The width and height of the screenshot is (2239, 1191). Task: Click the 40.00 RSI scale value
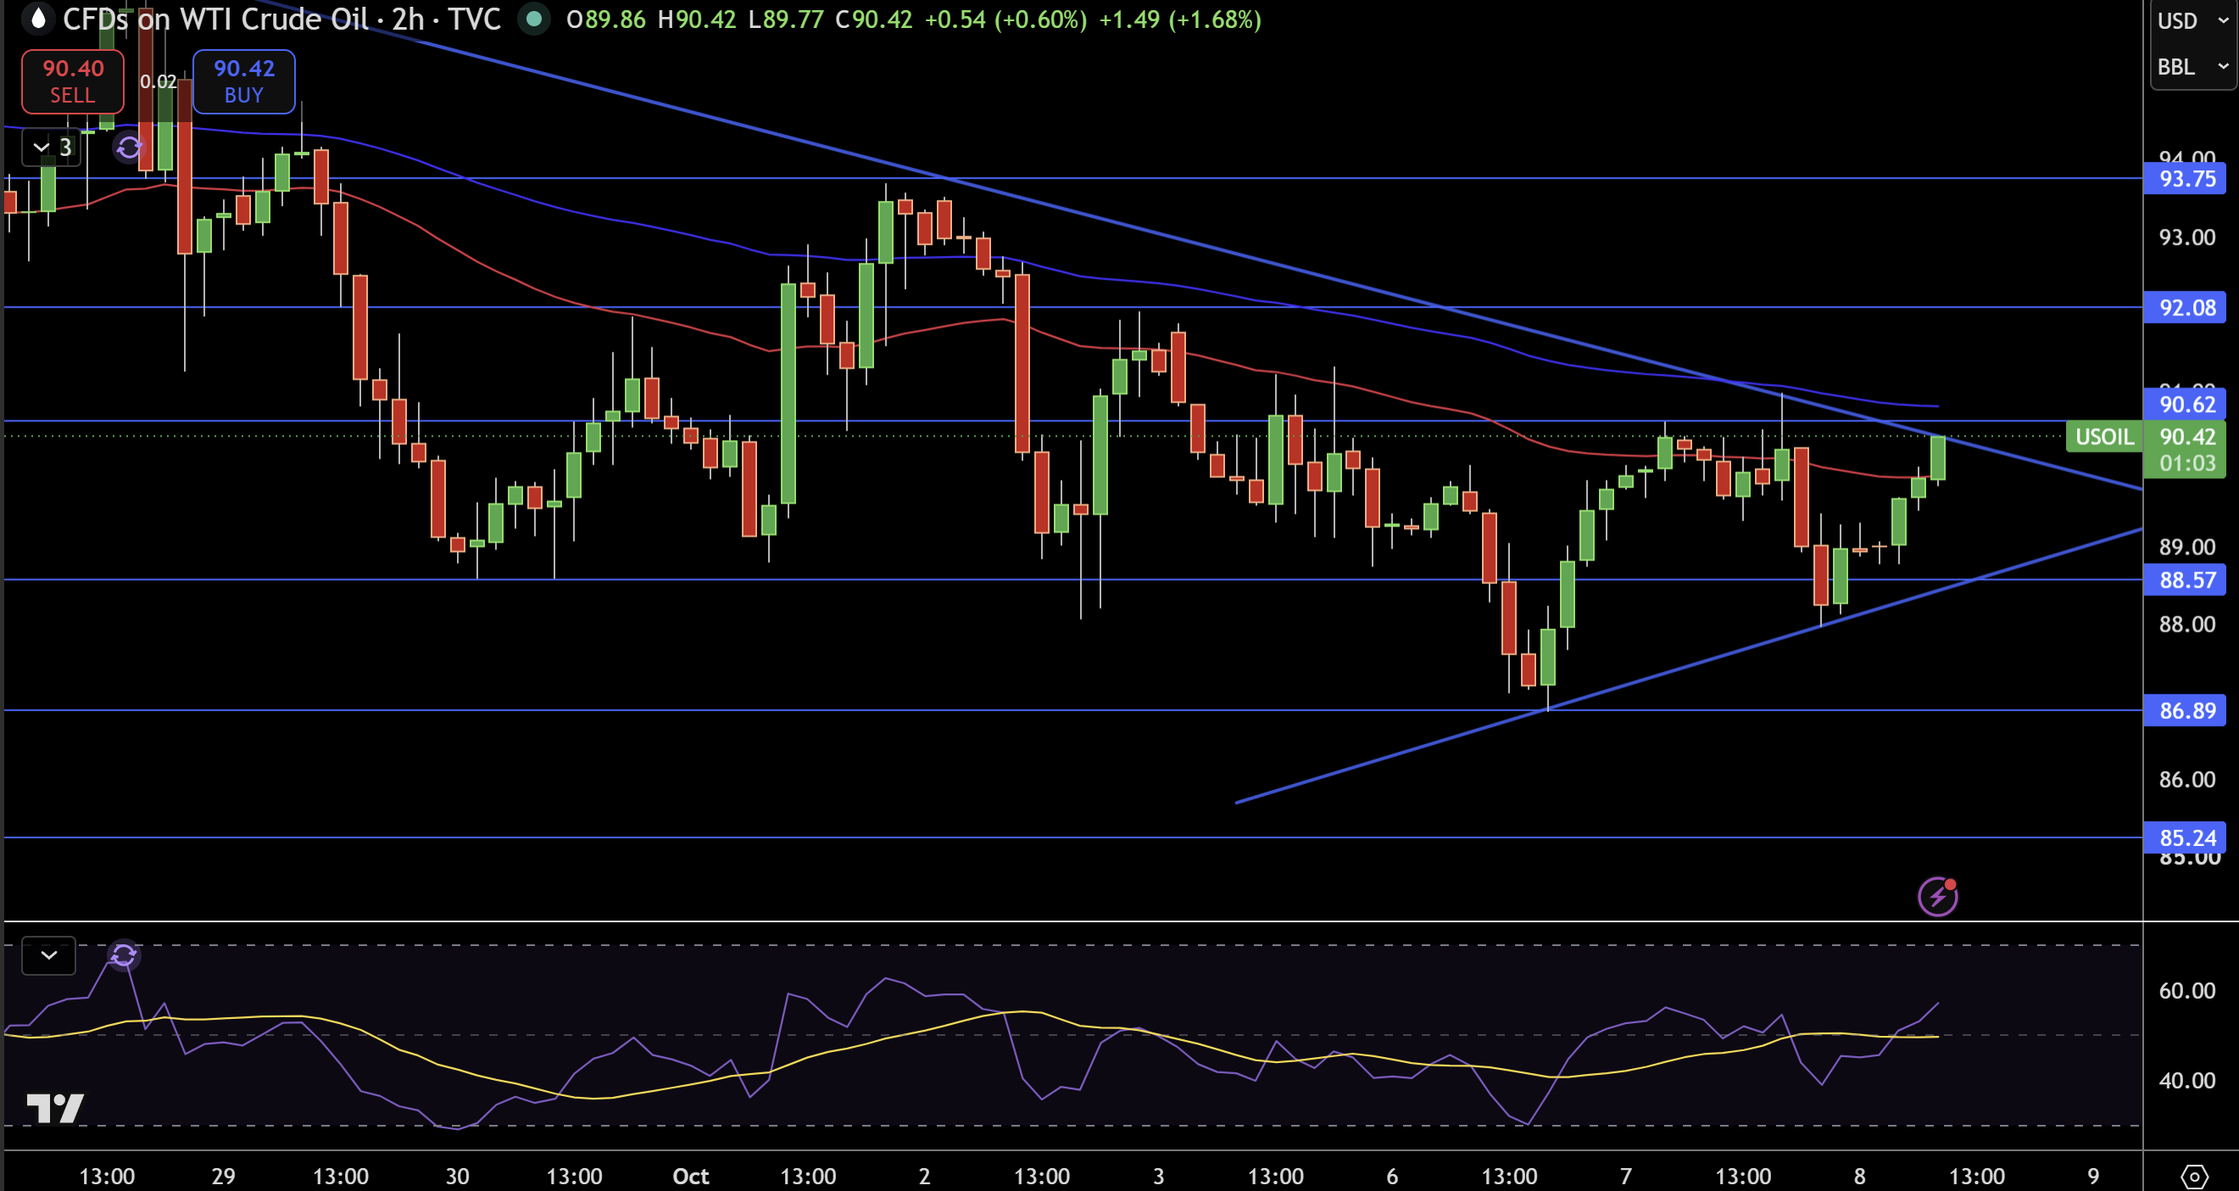pyautogui.click(x=2186, y=1081)
